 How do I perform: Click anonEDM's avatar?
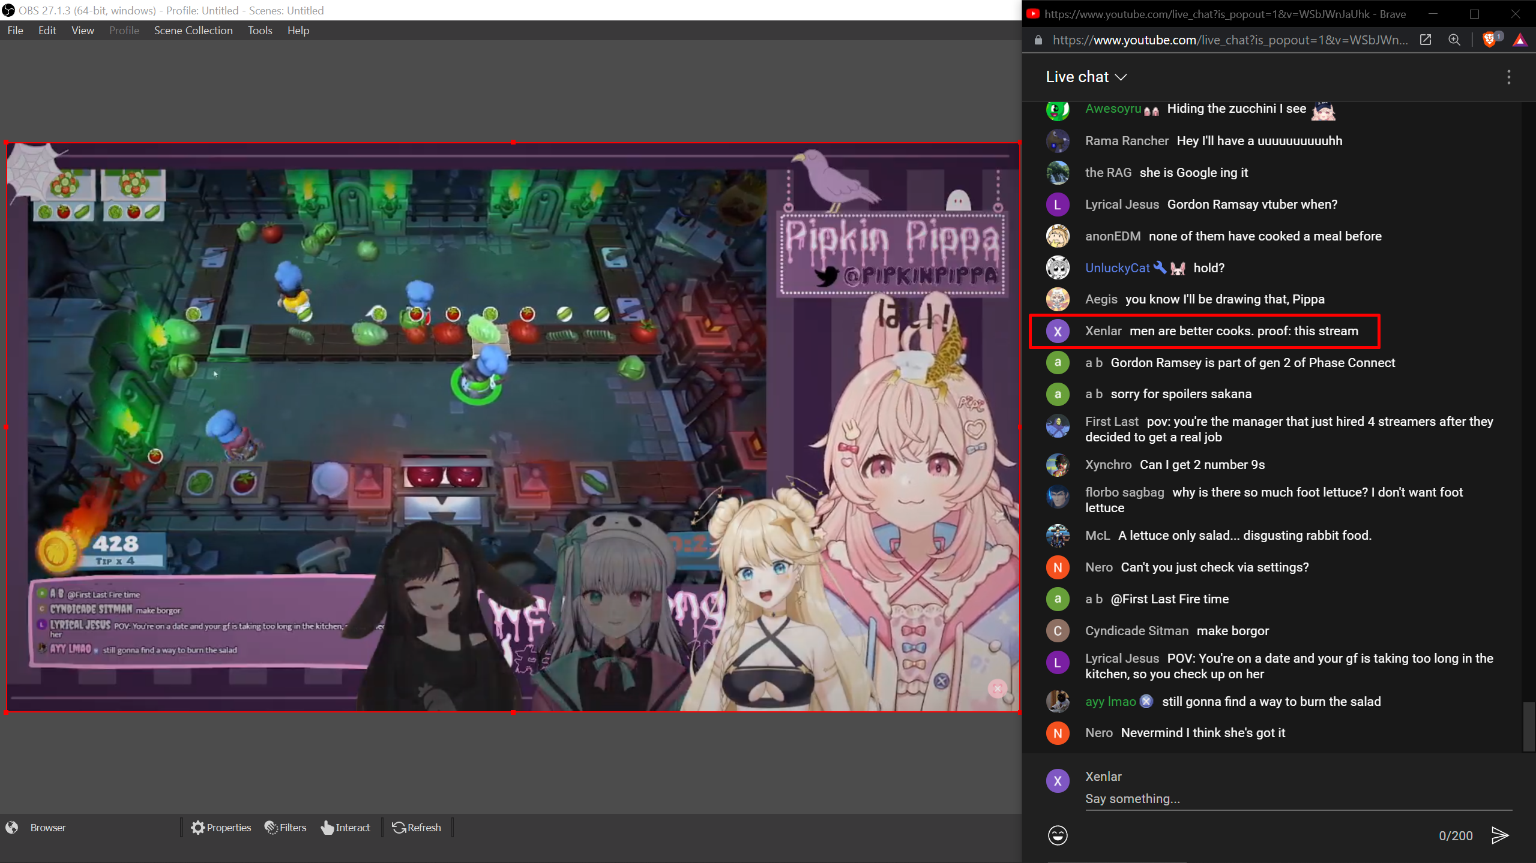point(1058,236)
